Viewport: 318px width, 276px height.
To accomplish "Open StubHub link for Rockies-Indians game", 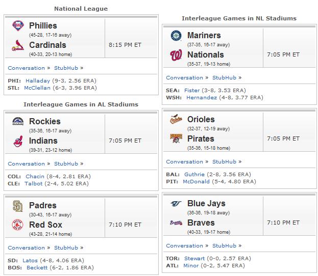I will pos(66,163).
